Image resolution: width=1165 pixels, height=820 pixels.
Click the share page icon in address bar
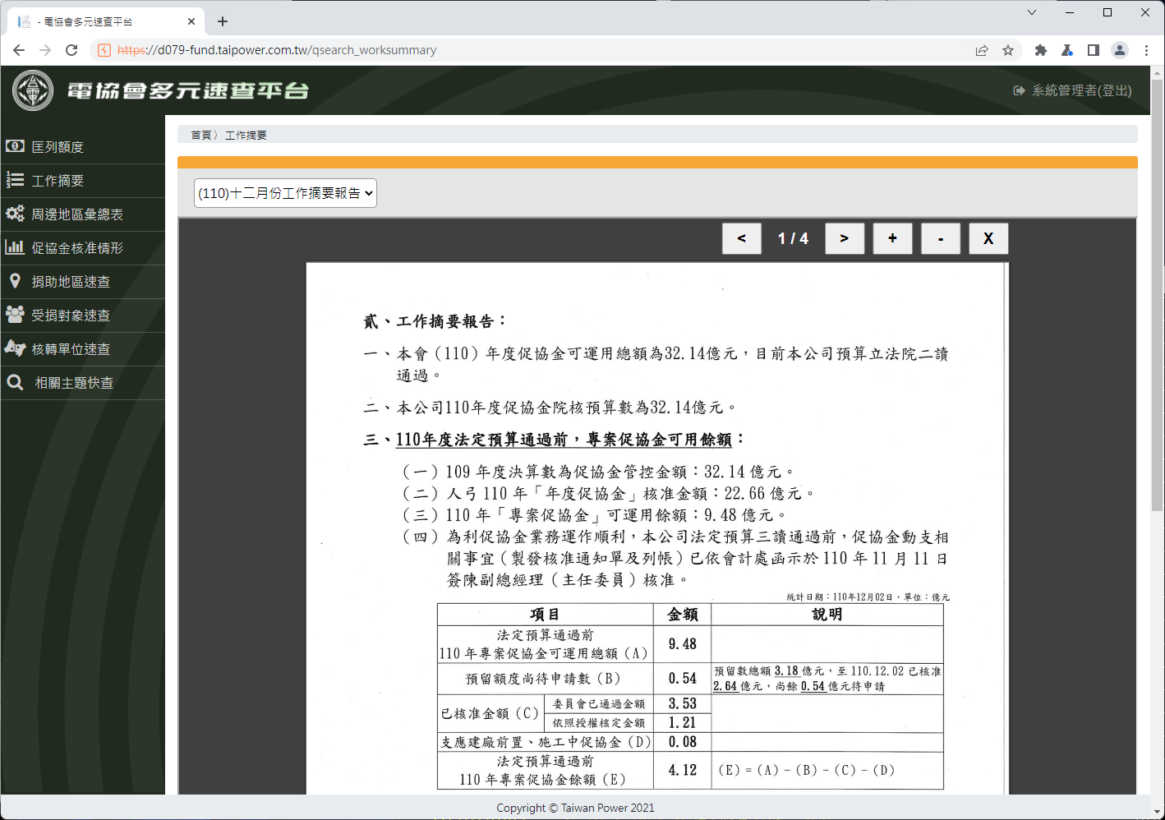point(982,50)
